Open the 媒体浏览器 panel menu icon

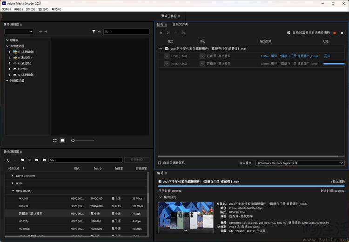coord(21,25)
